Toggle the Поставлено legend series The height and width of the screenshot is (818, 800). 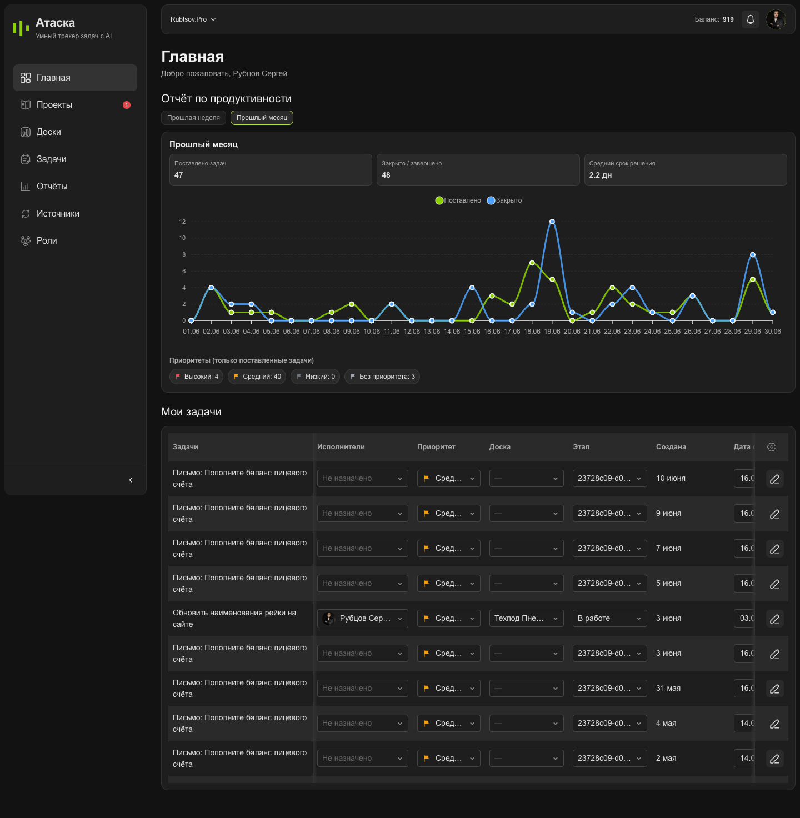tap(458, 200)
